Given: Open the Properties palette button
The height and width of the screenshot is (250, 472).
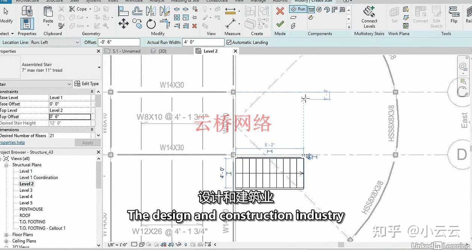Looking at the screenshot, I should [x=27, y=24].
